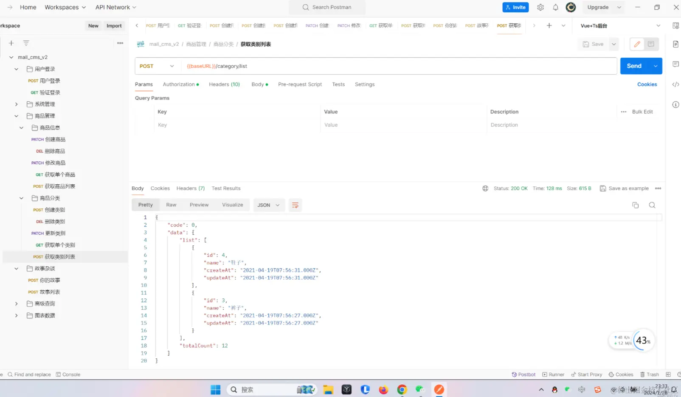
Task: Switch response view to Raw
Action: (x=171, y=205)
